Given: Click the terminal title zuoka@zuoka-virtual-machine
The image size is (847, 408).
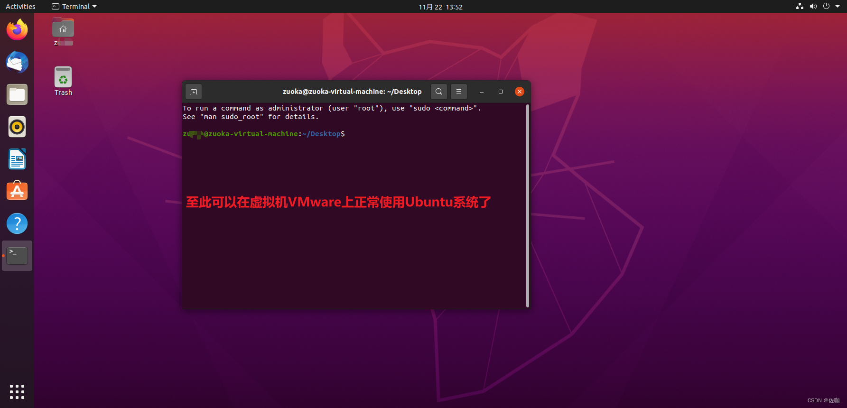Looking at the screenshot, I should [352, 92].
